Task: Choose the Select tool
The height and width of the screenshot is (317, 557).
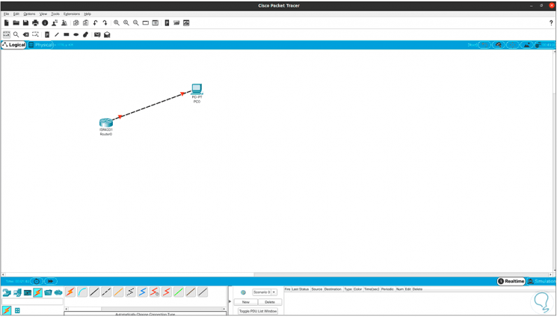Action: pos(7,34)
